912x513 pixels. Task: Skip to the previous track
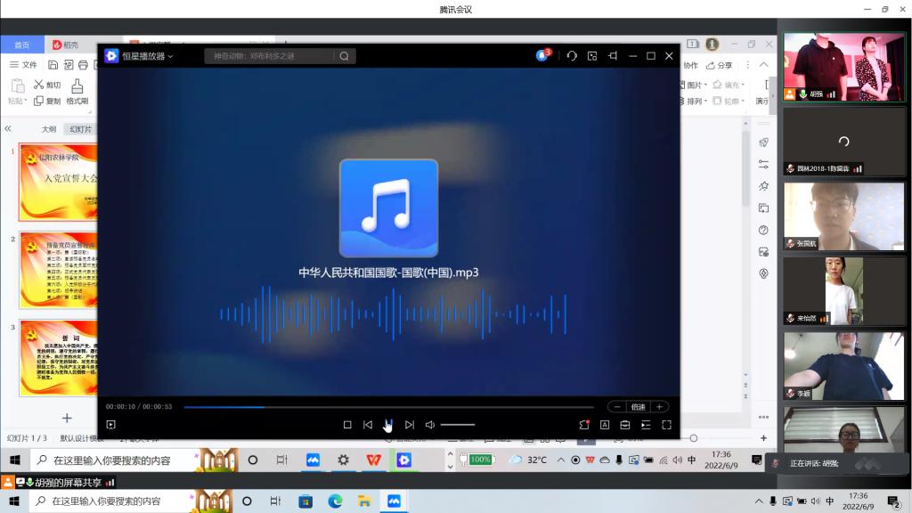(x=368, y=425)
